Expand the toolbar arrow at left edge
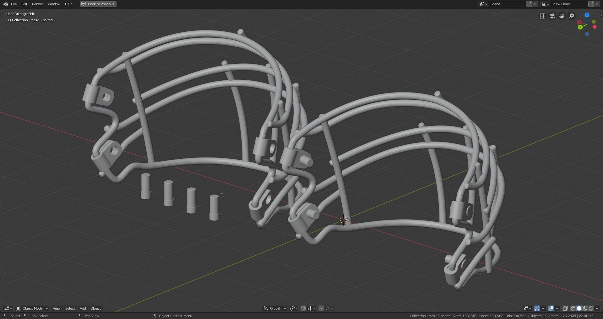 [x=2, y=15]
